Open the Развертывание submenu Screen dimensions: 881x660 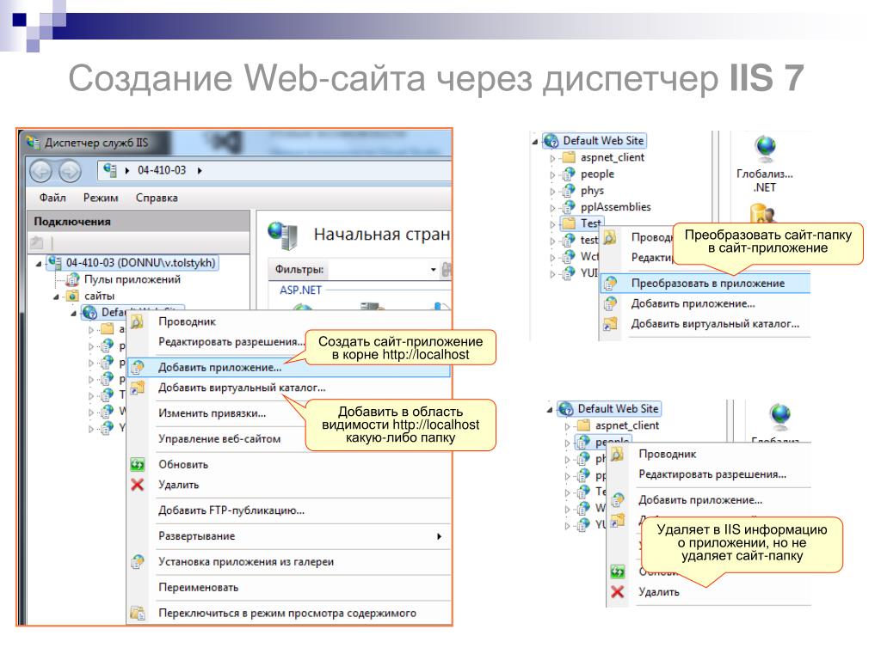tap(289, 536)
